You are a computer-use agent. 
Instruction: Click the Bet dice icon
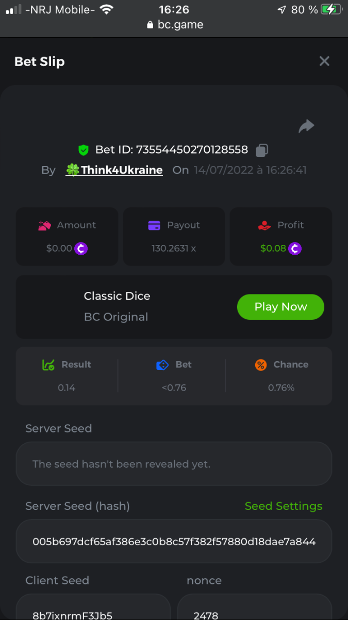(x=162, y=365)
